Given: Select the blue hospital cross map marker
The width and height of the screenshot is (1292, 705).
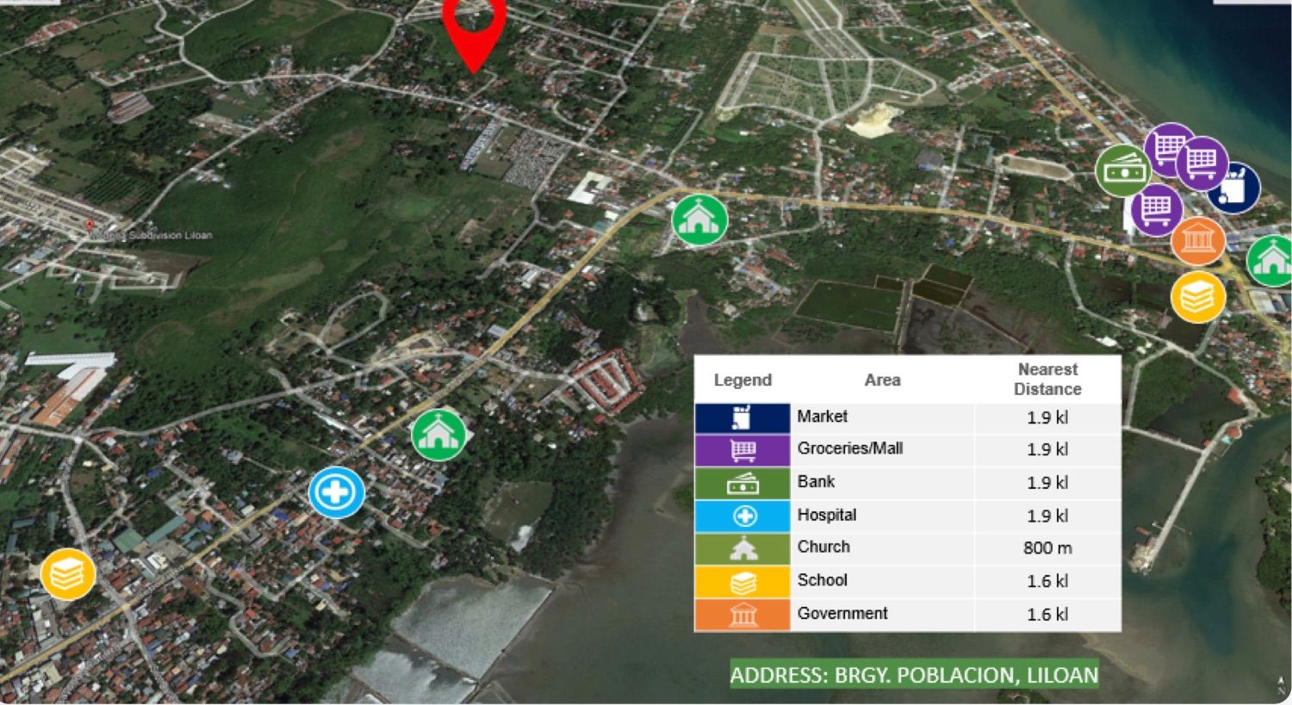Looking at the screenshot, I should coord(336,492).
